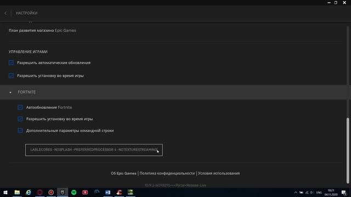Toggle the Разрешить установку во время игры checkbox inside the FORTNITE section
This screenshot has height=197, width=351.
[x=20, y=119]
